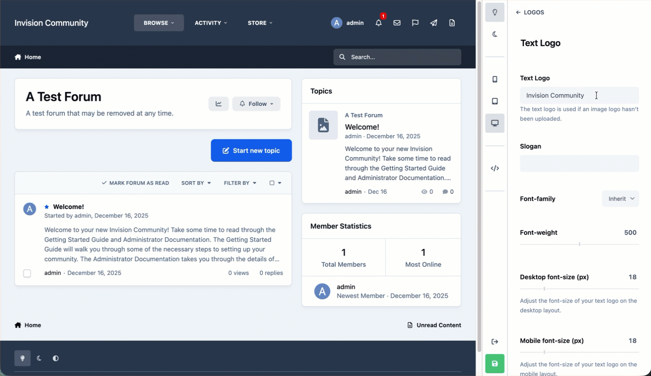Click the topic image thumbnail icon
The height and width of the screenshot is (376, 651).
coord(323,125)
